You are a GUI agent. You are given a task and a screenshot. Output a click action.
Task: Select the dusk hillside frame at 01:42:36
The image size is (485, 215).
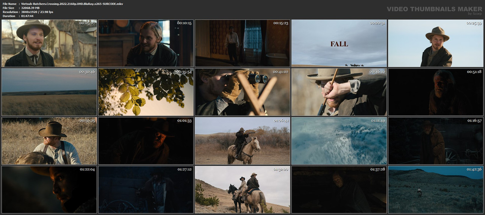tap(436, 190)
